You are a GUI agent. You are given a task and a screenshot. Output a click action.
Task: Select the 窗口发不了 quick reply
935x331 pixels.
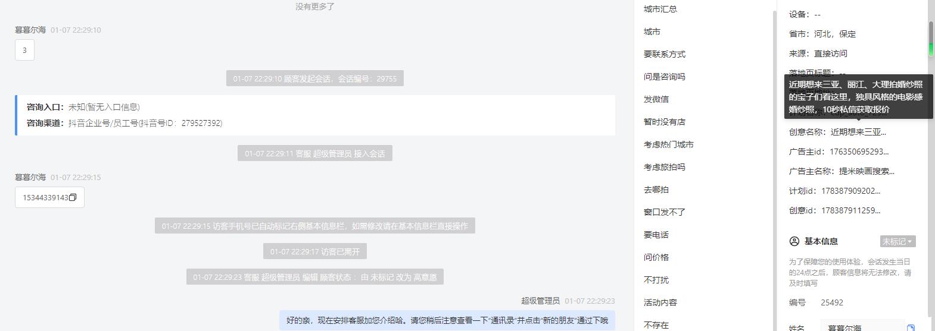pyautogui.click(x=665, y=212)
